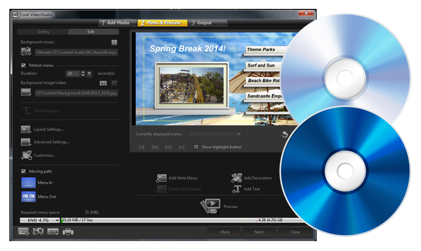Open the Duration seconds dropdown arrow

pyautogui.click(x=89, y=74)
